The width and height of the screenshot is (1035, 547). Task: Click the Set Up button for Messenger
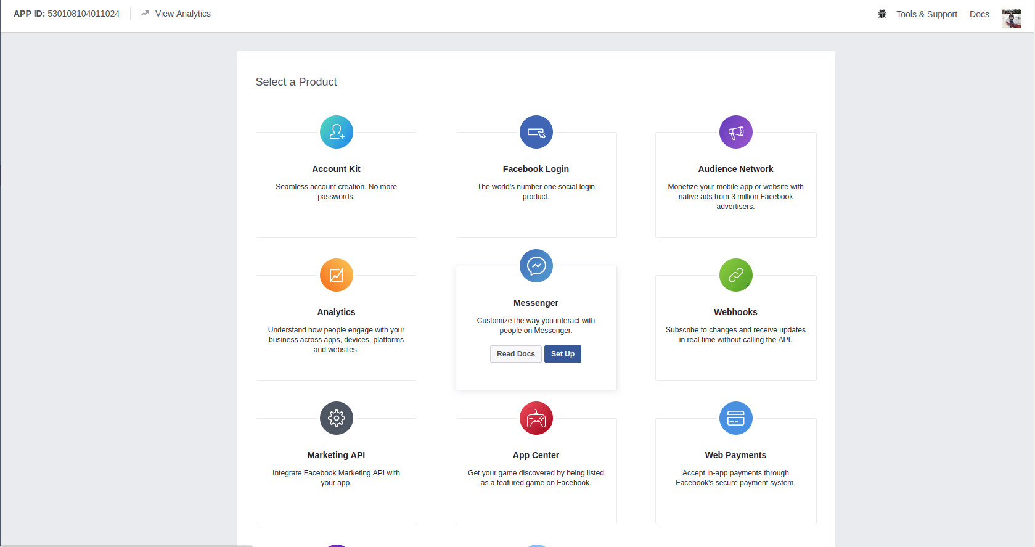tap(563, 354)
